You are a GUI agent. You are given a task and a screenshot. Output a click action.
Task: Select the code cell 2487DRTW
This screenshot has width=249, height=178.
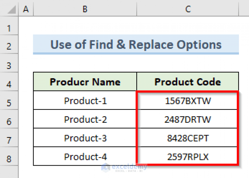pos(188,119)
